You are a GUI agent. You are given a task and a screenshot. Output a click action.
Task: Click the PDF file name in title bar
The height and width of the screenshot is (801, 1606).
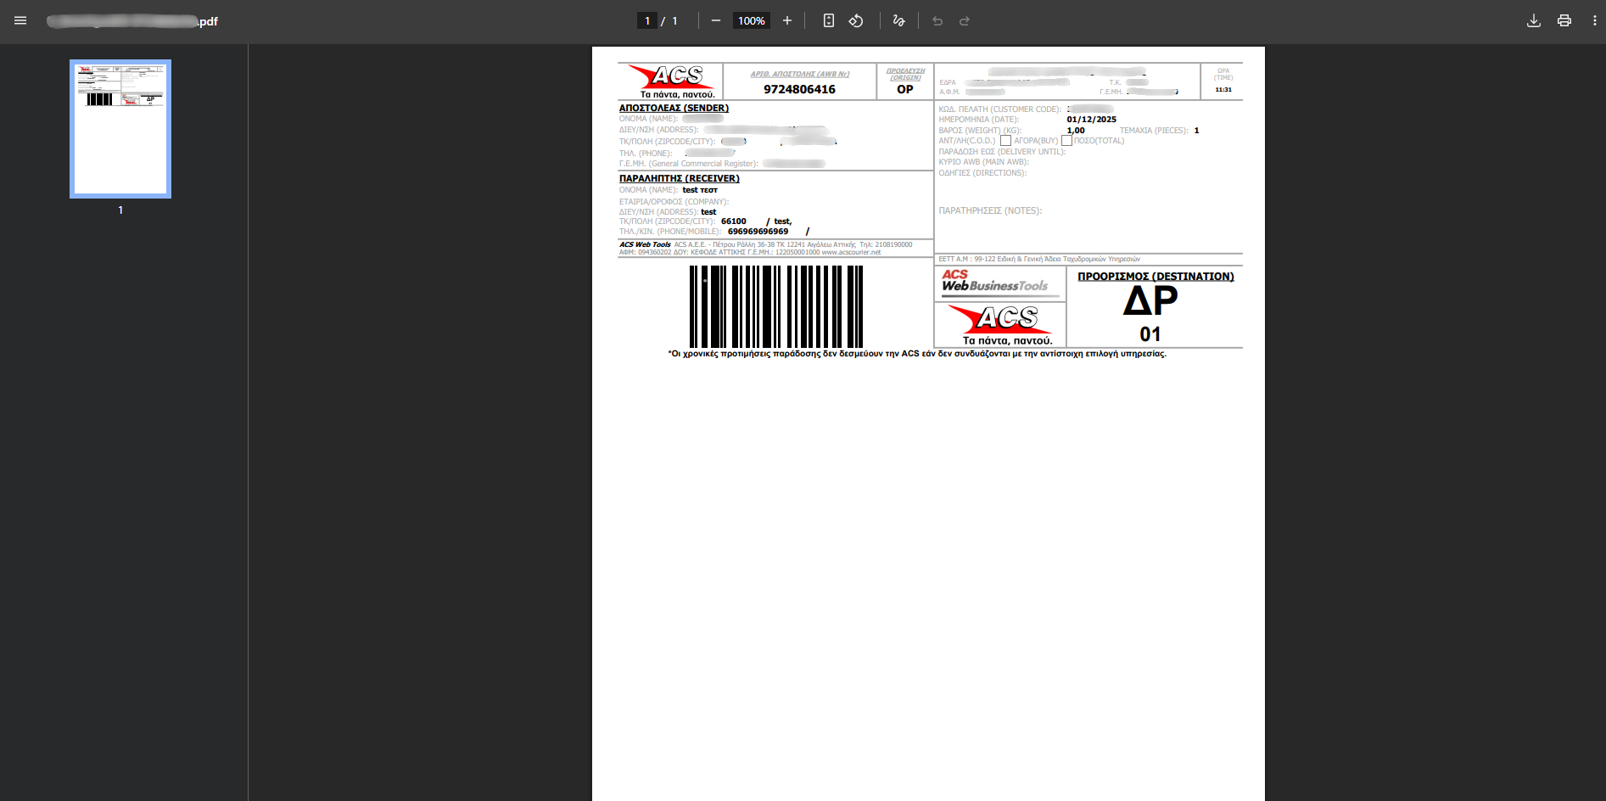132,21
